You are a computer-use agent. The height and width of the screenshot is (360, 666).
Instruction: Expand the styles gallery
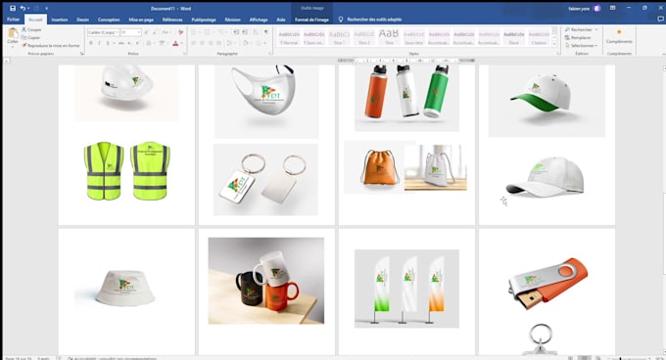point(554,44)
